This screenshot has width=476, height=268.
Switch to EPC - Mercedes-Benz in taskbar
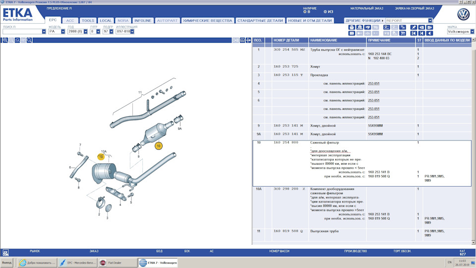(78, 263)
